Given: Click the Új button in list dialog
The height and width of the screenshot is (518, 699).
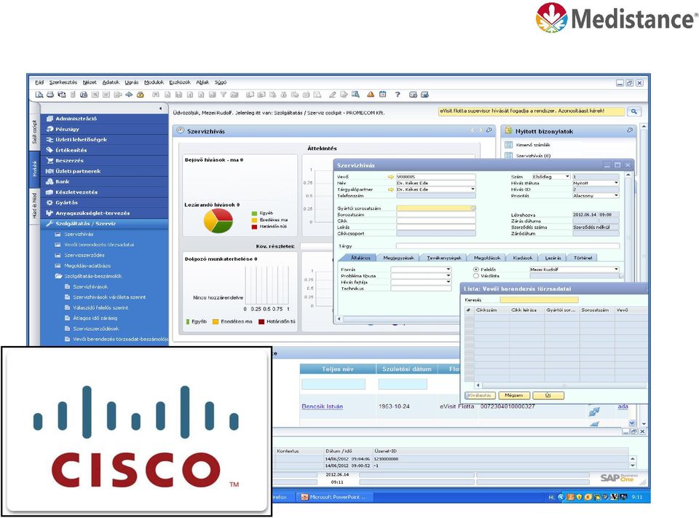Looking at the screenshot, I should (548, 396).
